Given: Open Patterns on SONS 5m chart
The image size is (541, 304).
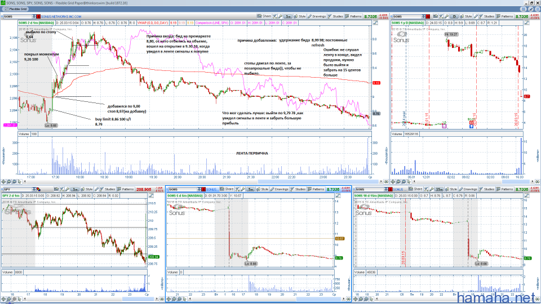Looking at the screenshot, I should (316, 189).
